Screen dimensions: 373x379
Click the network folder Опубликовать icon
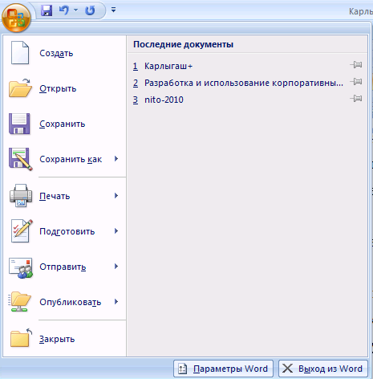(19, 301)
